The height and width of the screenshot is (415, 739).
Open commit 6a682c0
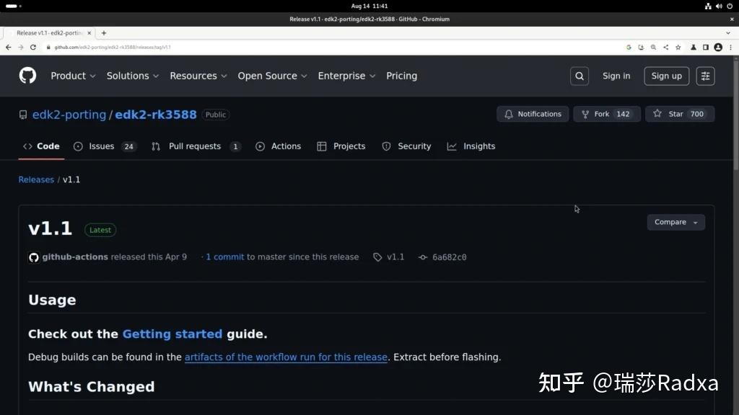pyautogui.click(x=449, y=257)
